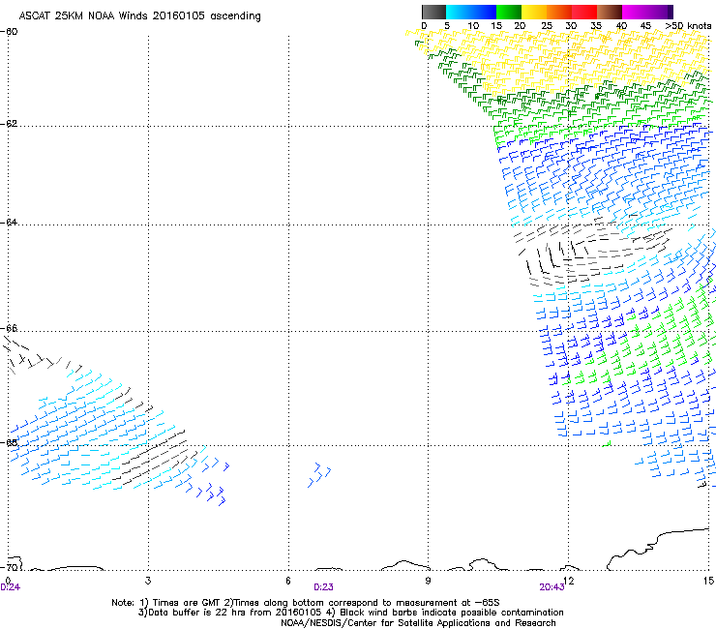Click the '-62' latitude axis label
The image size is (716, 629).
[x=9, y=124]
